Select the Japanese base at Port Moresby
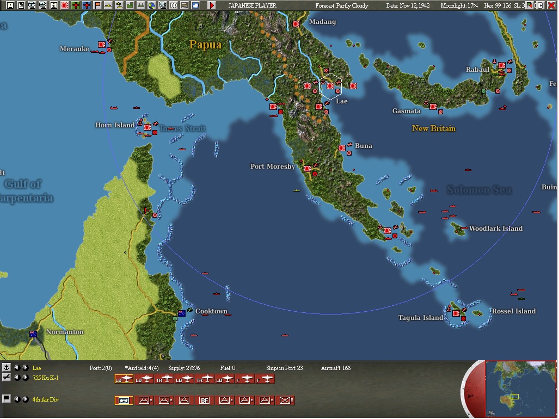This screenshot has width=559, height=419. click(x=308, y=169)
